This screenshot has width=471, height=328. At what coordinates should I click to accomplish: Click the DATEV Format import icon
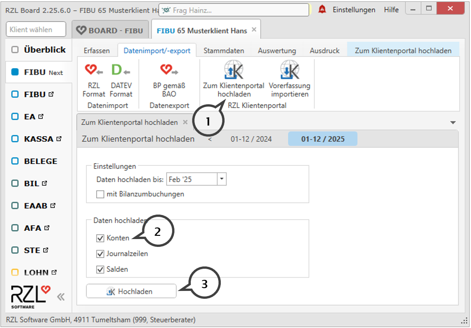click(121, 70)
